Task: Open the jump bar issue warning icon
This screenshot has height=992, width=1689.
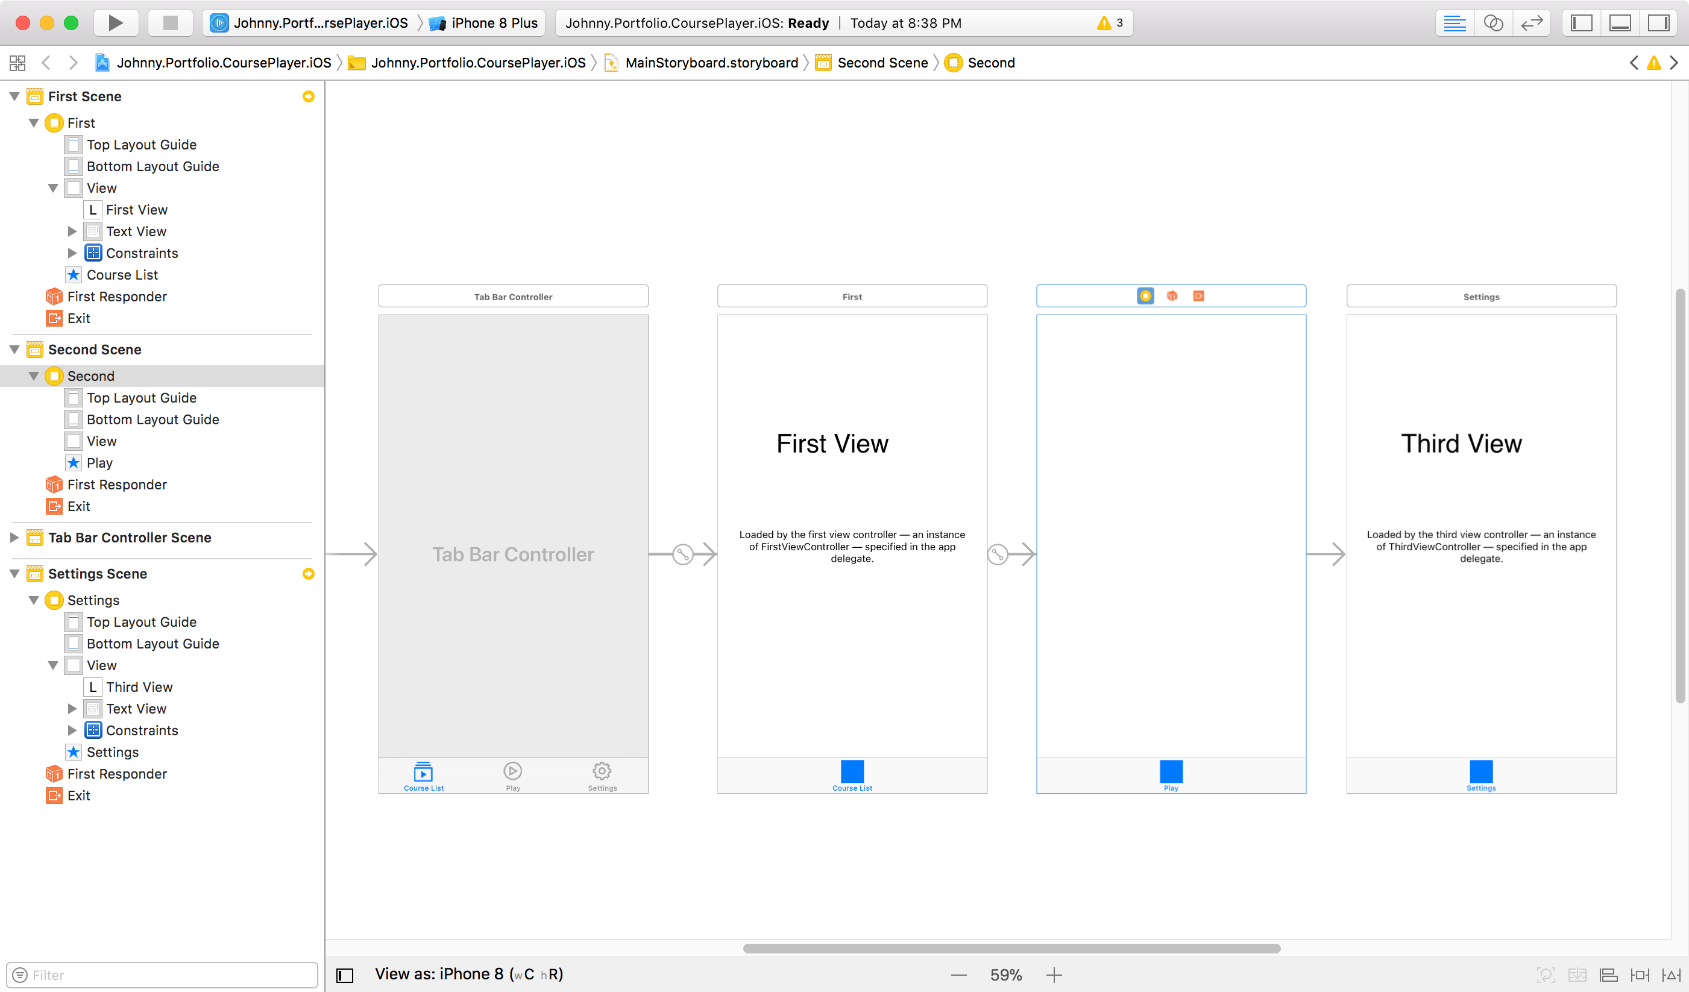Action: (1654, 63)
